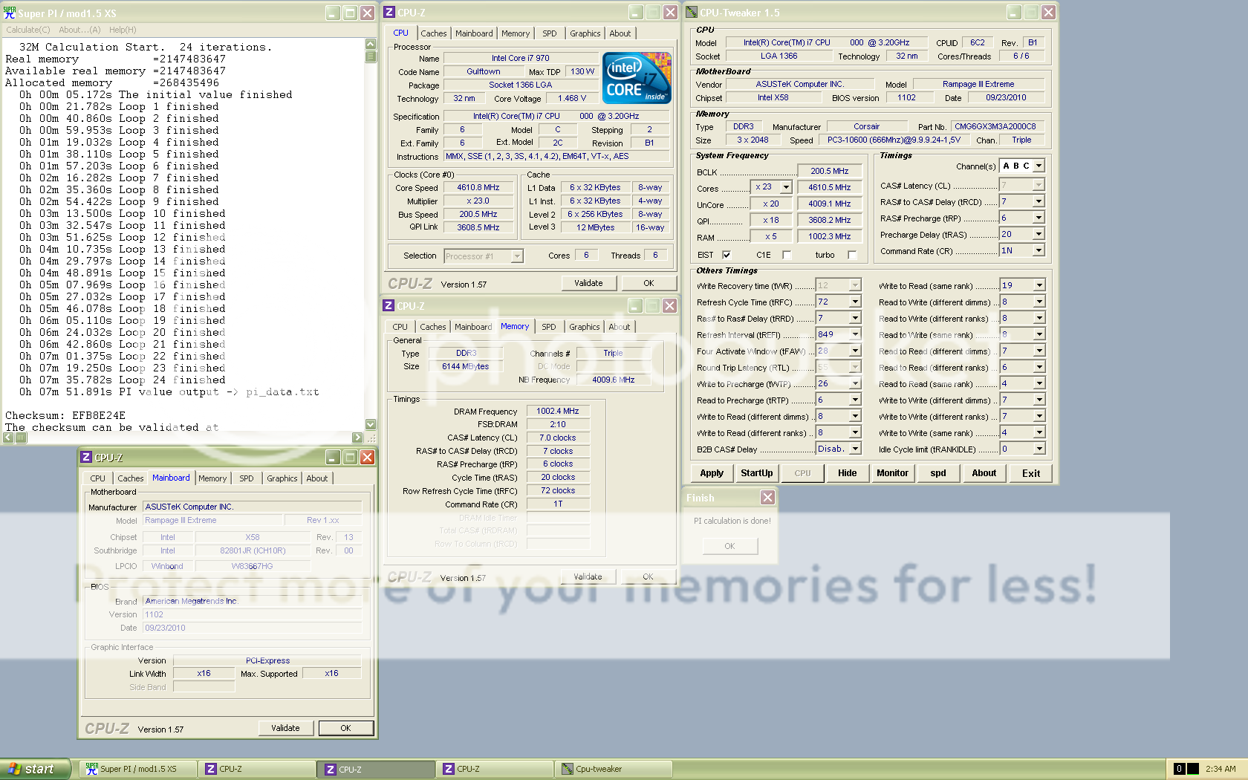The height and width of the screenshot is (780, 1248).
Task: Click the Core Speed 4610.8 MHz value
Action: 478,187
